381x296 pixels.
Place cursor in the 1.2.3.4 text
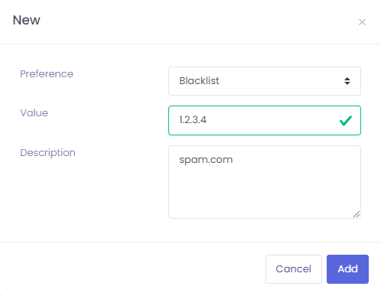pyautogui.click(x=193, y=120)
